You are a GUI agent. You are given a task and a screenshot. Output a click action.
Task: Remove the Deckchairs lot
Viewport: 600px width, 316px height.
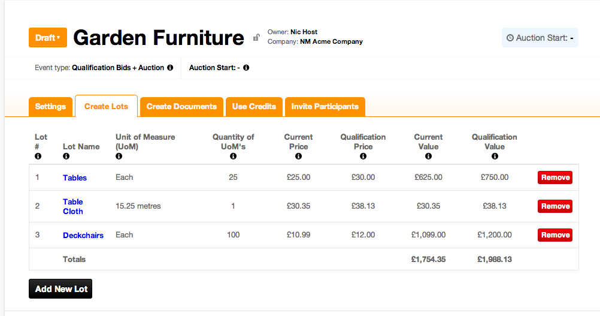click(554, 235)
